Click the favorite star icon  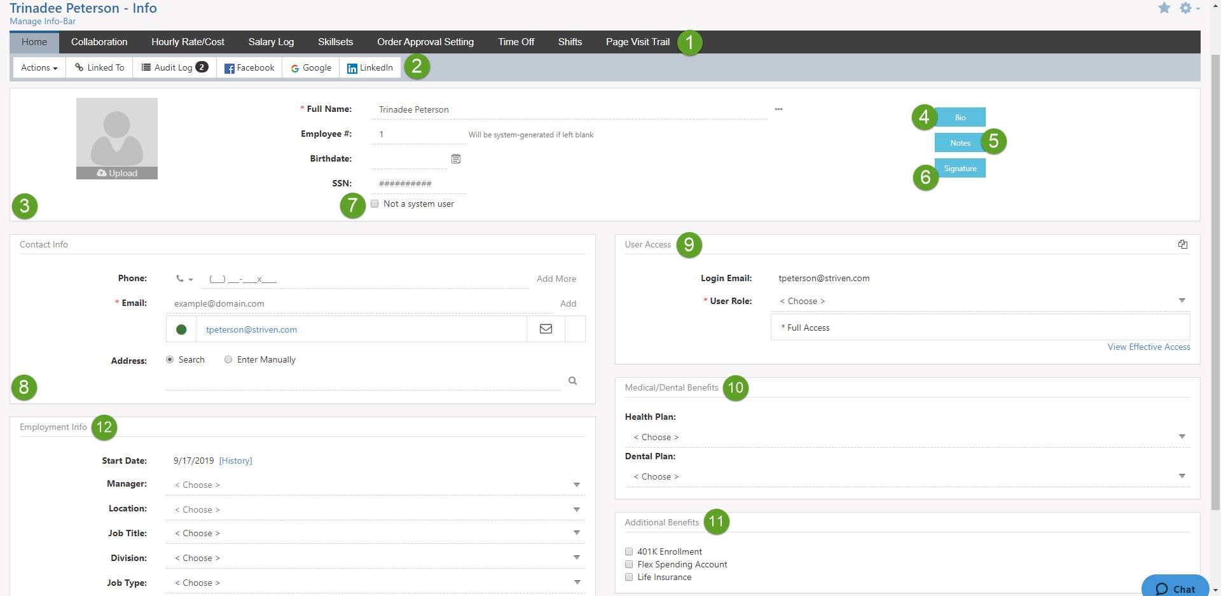(1164, 8)
